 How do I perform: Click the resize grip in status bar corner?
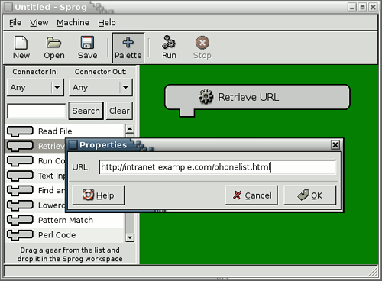[x=374, y=272]
